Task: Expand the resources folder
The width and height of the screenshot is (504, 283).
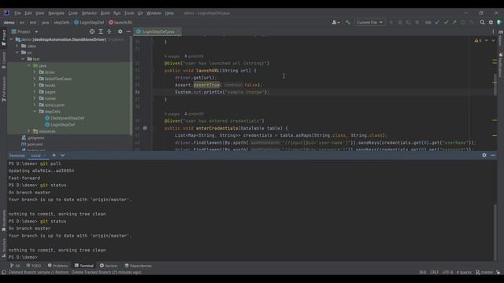Action: click(x=28, y=131)
